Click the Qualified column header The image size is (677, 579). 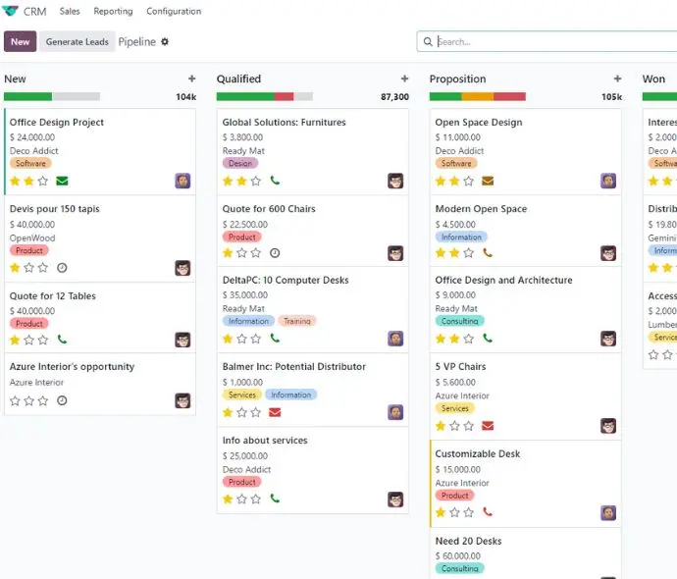(x=238, y=79)
